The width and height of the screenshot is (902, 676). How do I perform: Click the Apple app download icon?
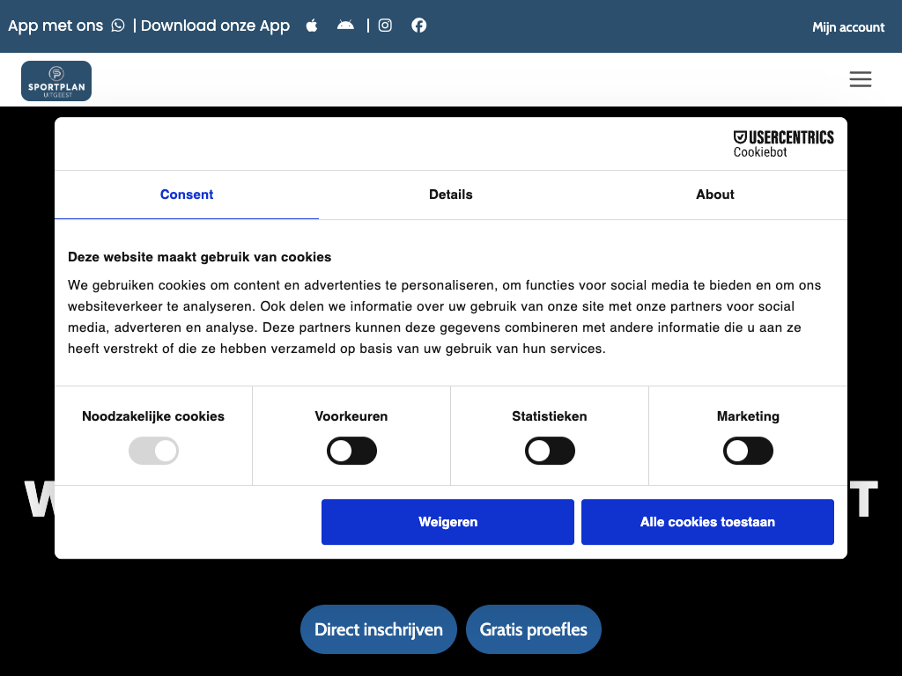click(312, 26)
